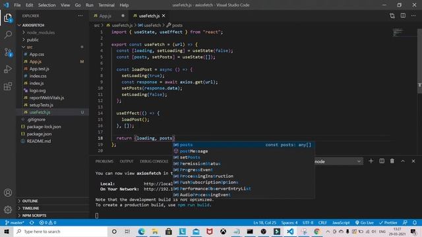
Task: Open Microsoft Store from taskbar
Action: point(169,231)
